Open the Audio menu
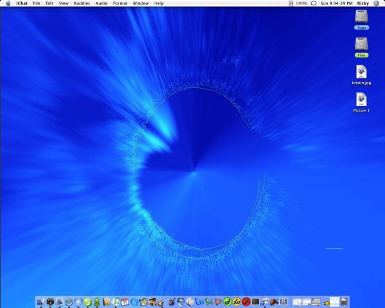 [x=101, y=3]
